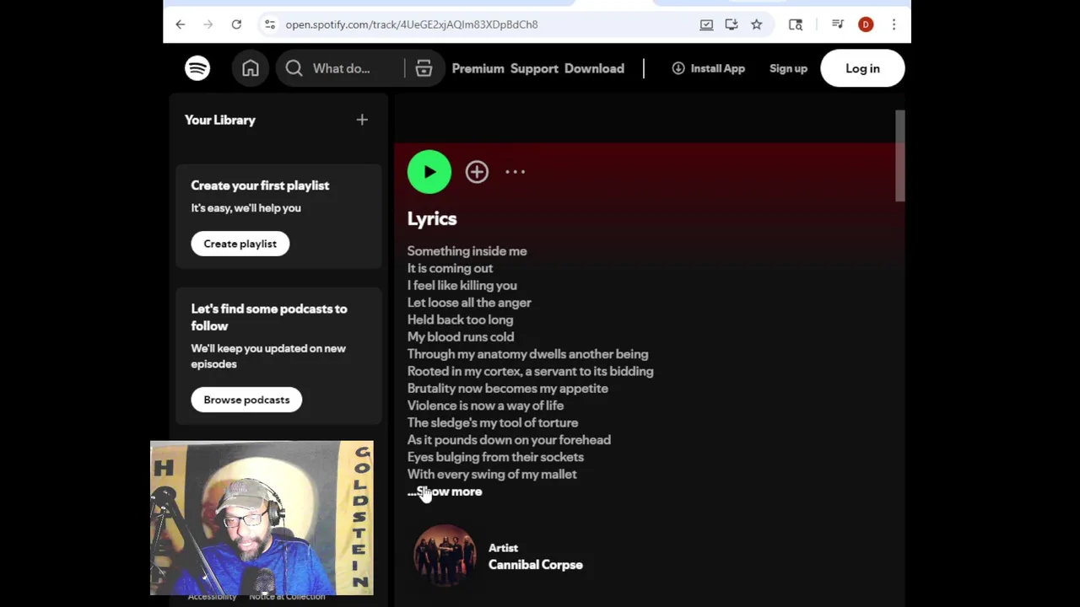Click the Browse podcasts button
Image resolution: width=1080 pixels, height=607 pixels.
[x=246, y=400]
